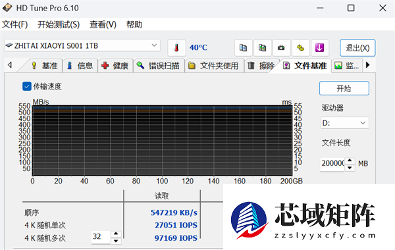Switch to the 健康 tab

coord(115,66)
